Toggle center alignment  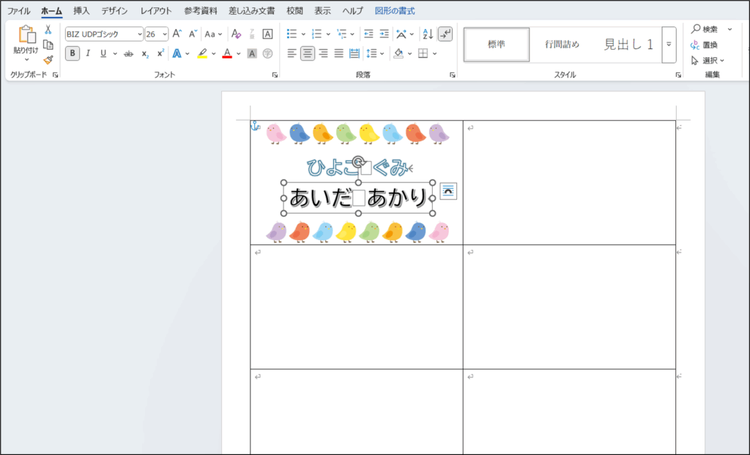308,53
